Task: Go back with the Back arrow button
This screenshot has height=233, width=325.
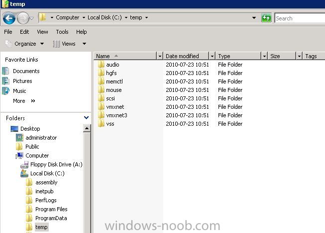Action: pyautogui.click(x=9, y=18)
